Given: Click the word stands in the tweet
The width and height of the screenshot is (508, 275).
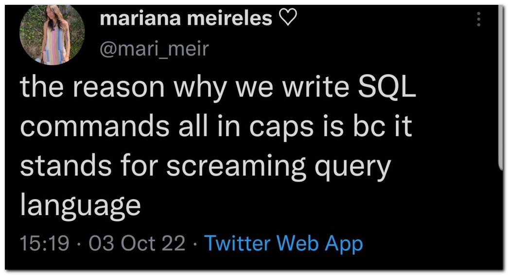Looking at the screenshot, I should [x=60, y=166].
